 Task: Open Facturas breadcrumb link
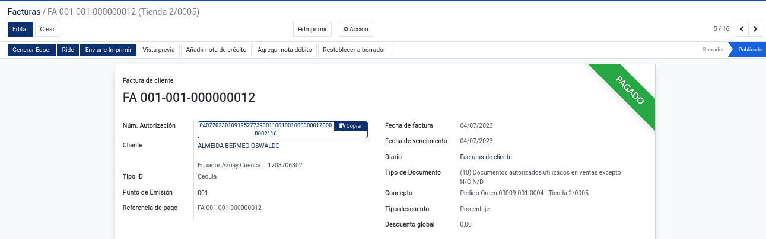point(24,12)
